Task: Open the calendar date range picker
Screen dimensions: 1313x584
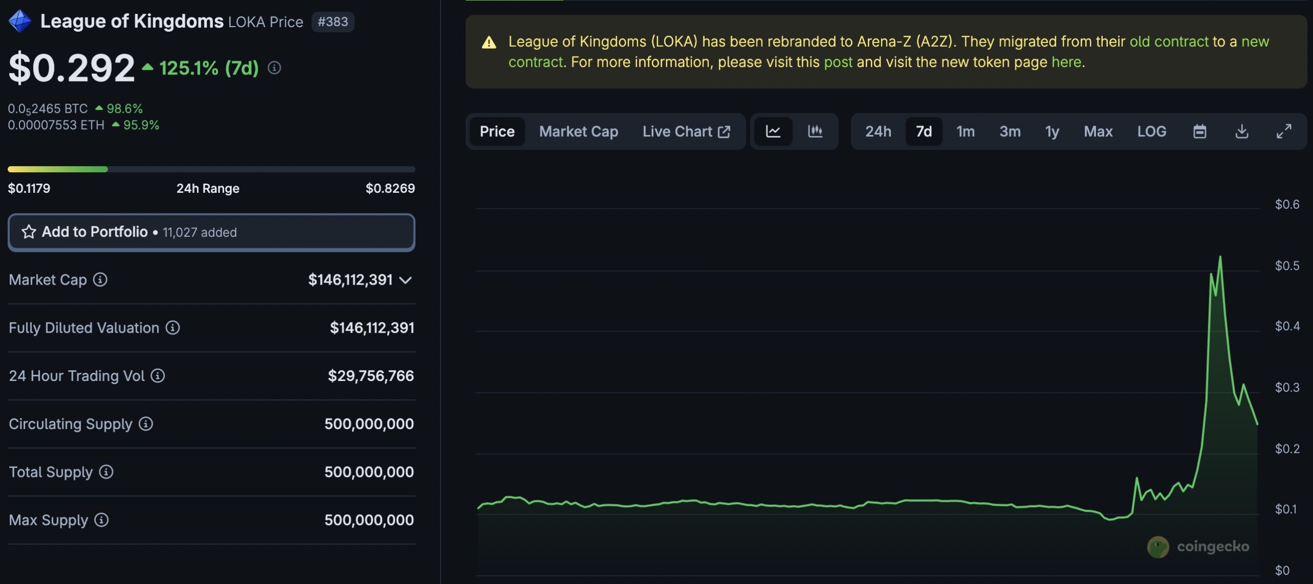Action: click(x=1200, y=131)
